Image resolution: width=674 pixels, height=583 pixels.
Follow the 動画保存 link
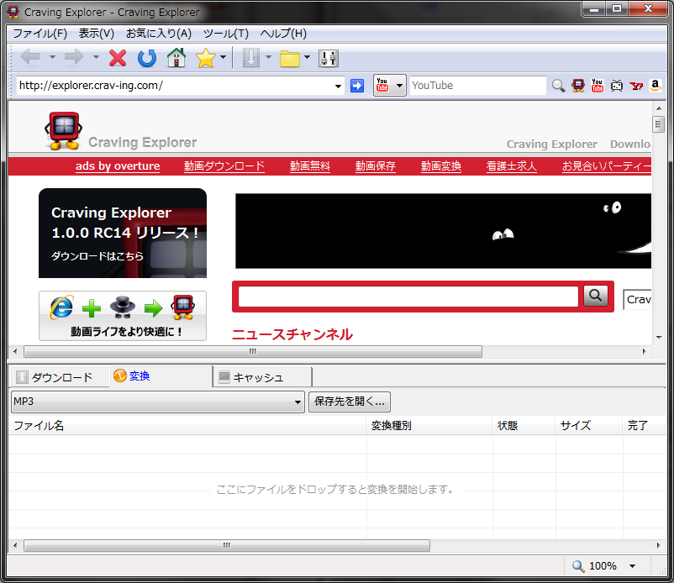pos(376,166)
